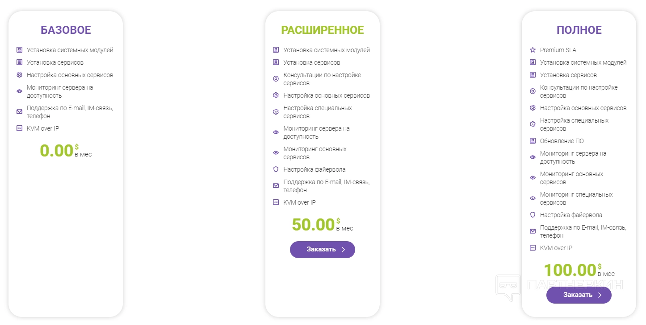Click the KVM over IP icon in Базовое
The width and height of the screenshot is (646, 325).
point(19,128)
